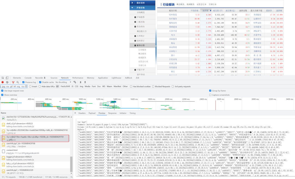This screenshot has height=179, width=295.
Task: Open the network conditions Wi-Fi icon
Action: pyautogui.click(x=75, y=82)
